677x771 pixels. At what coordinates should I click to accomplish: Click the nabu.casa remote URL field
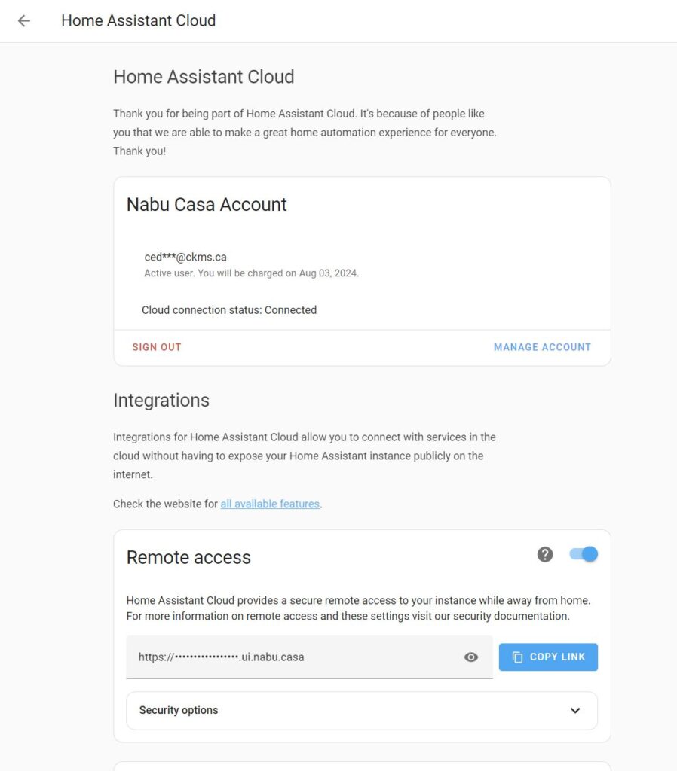[x=294, y=657]
